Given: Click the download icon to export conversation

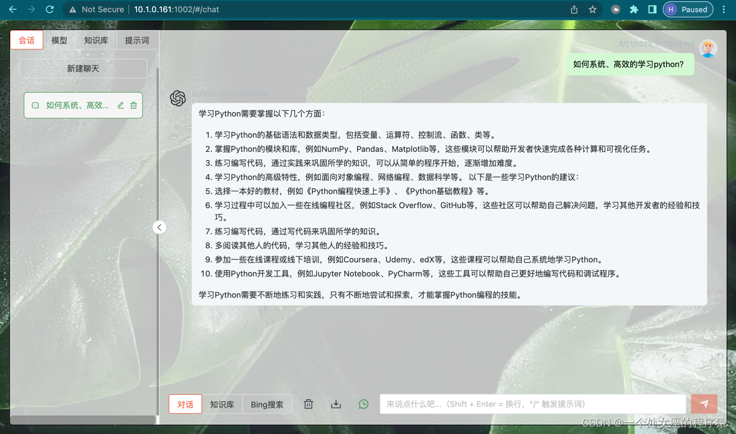Looking at the screenshot, I should click(x=335, y=404).
